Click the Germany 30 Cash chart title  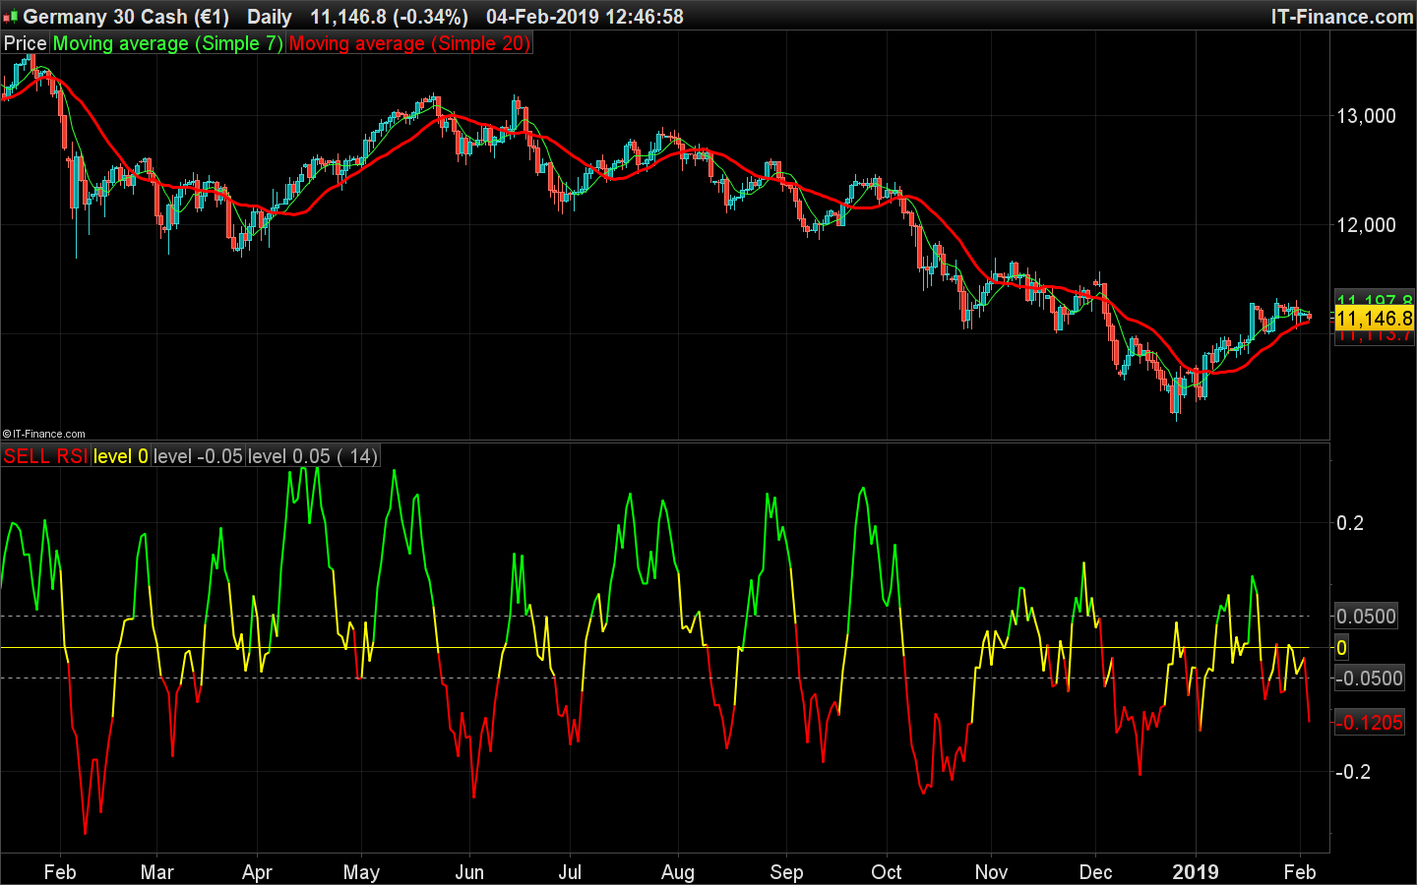pyautogui.click(x=126, y=17)
